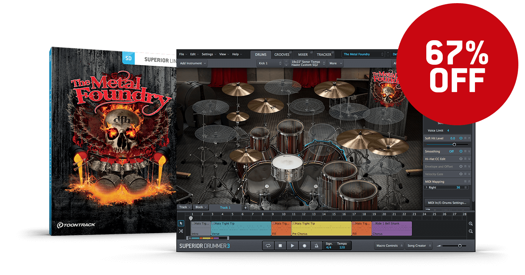
Task: Switch to the Grooves tab
Action: pyautogui.click(x=282, y=55)
